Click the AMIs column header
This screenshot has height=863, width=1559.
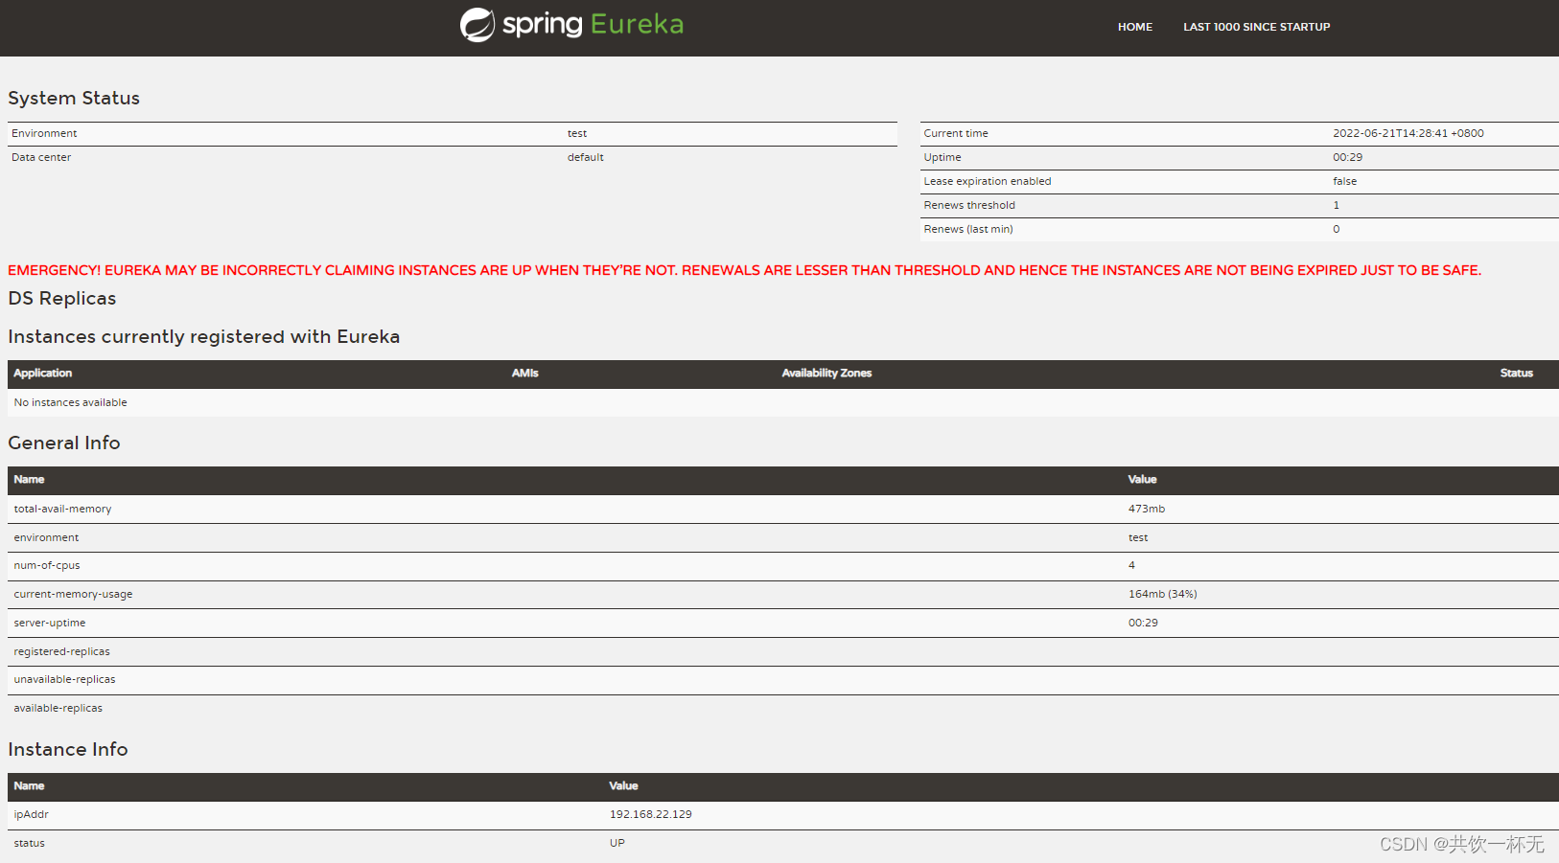tap(524, 374)
